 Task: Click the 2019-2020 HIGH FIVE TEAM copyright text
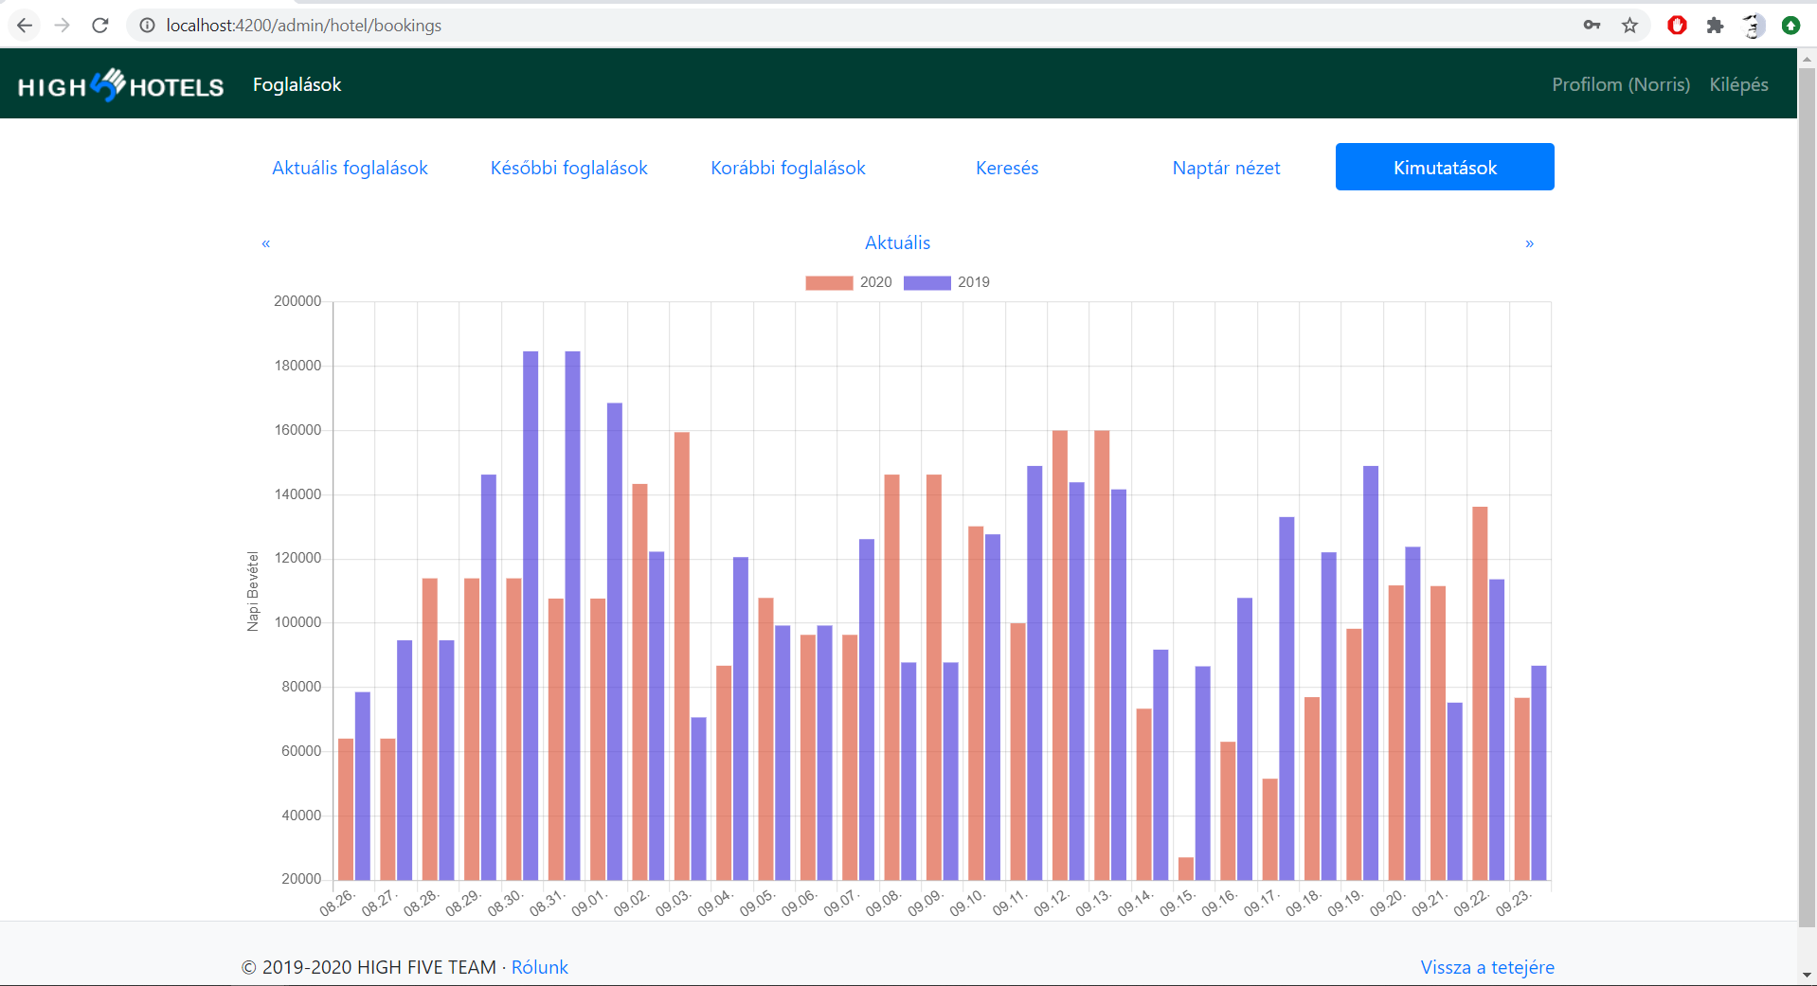(x=369, y=967)
